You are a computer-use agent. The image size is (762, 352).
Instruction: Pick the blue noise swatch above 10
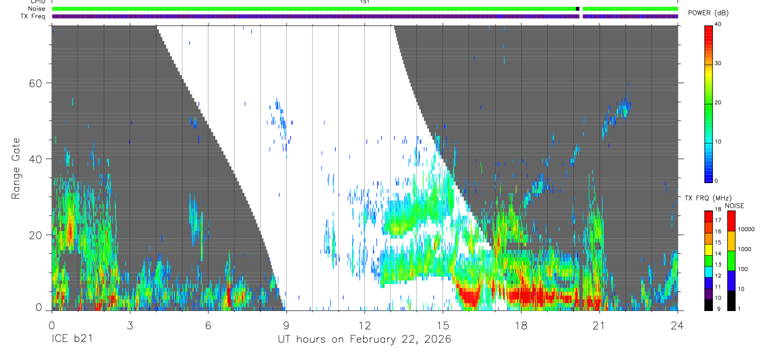click(732, 281)
